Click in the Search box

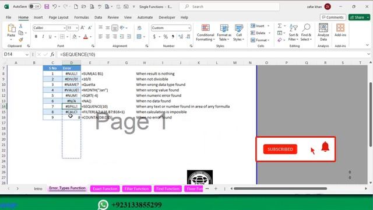(229, 6)
